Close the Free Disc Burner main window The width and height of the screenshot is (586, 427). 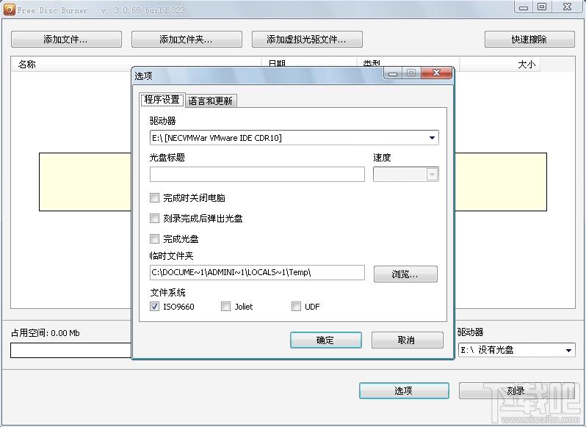click(x=568, y=7)
